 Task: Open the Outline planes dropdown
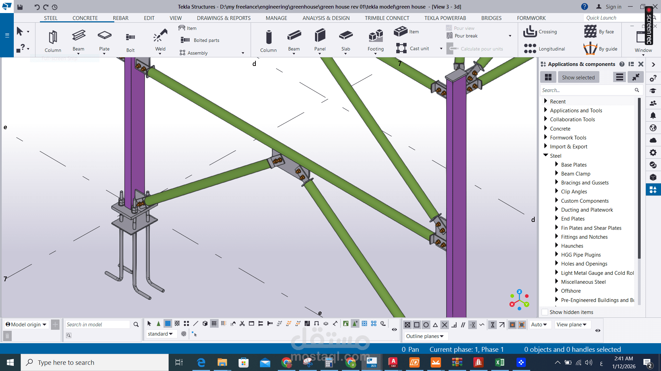(425, 336)
